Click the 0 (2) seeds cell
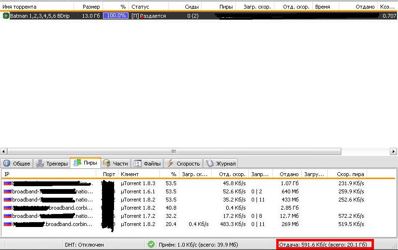Image resolution: width=398 pixels, height=250 pixels. coord(193,16)
